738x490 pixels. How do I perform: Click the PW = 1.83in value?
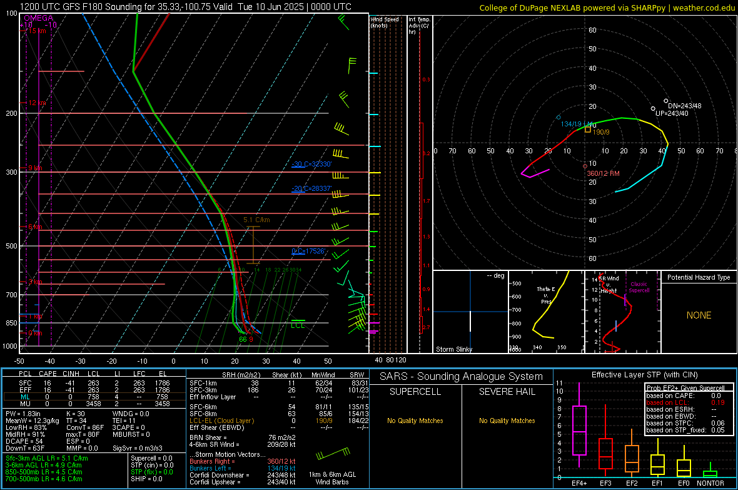[x=23, y=414]
